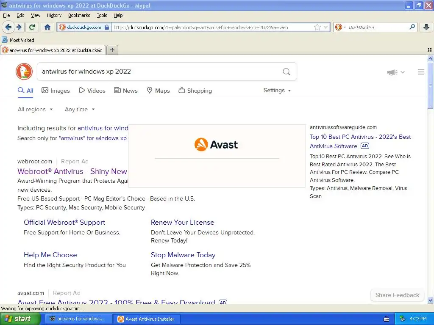Open a new tab with the plus button
The image size is (434, 325).
point(112,50)
